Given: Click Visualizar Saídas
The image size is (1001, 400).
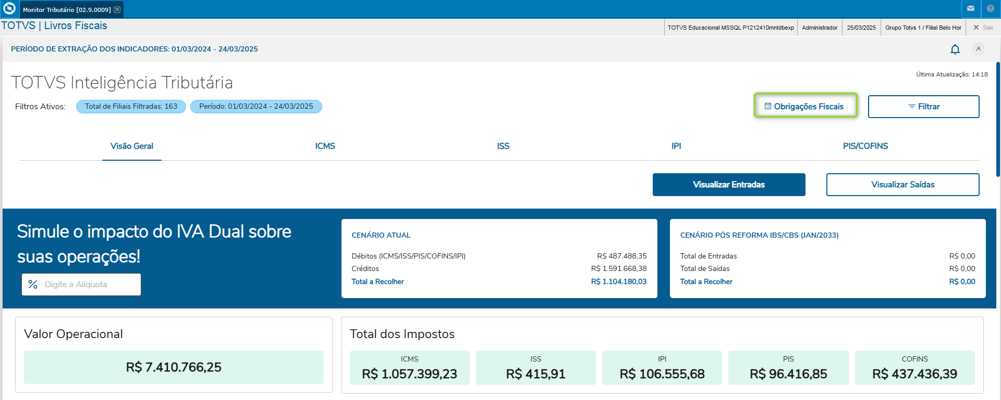Looking at the screenshot, I should [902, 185].
